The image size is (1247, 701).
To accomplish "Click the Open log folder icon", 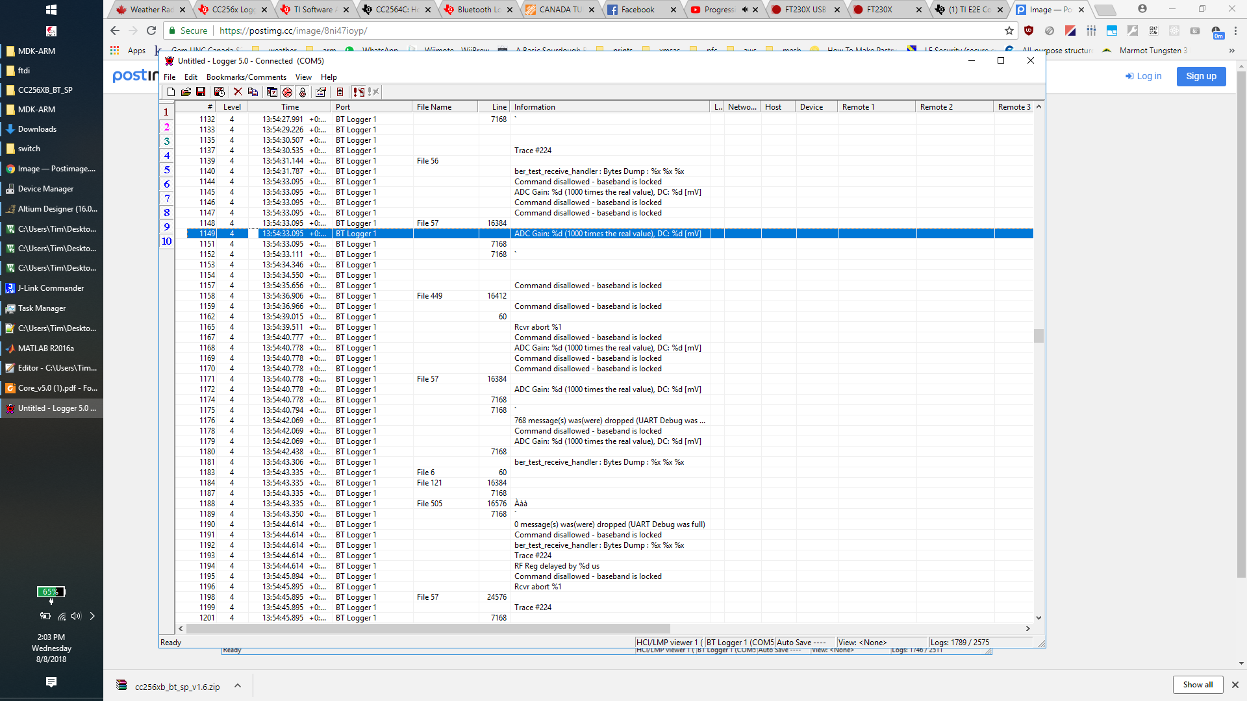I will (186, 92).
